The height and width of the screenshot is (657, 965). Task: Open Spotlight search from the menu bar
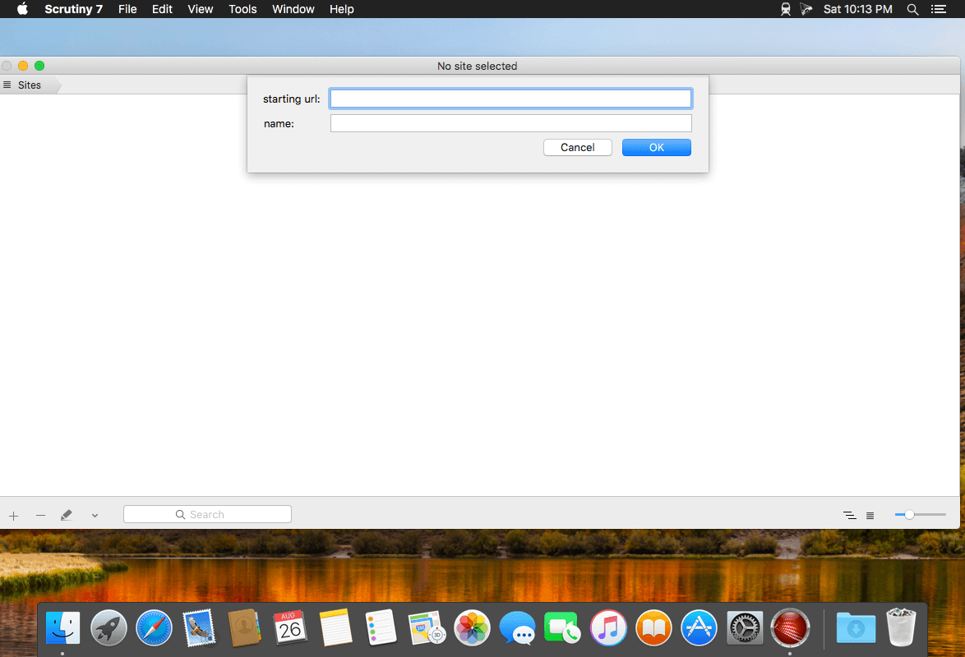pyautogui.click(x=912, y=9)
